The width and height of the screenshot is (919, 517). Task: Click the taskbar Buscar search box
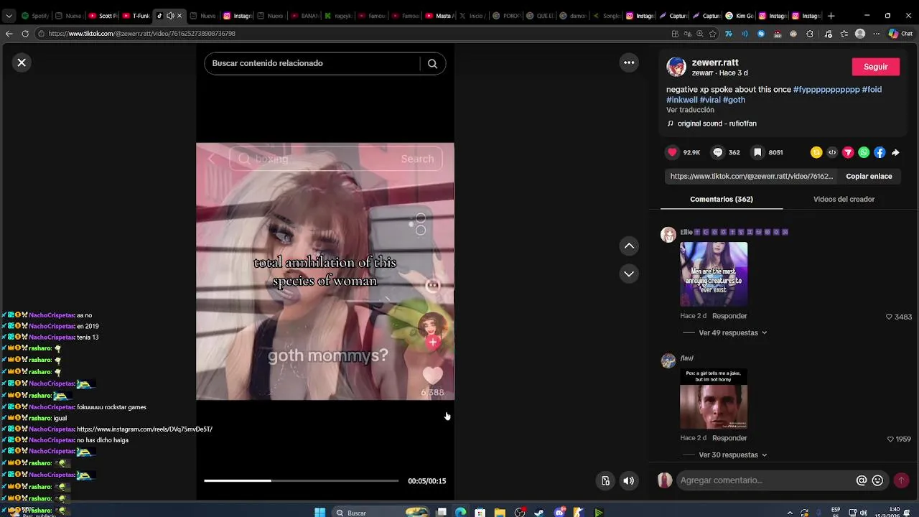click(381, 513)
